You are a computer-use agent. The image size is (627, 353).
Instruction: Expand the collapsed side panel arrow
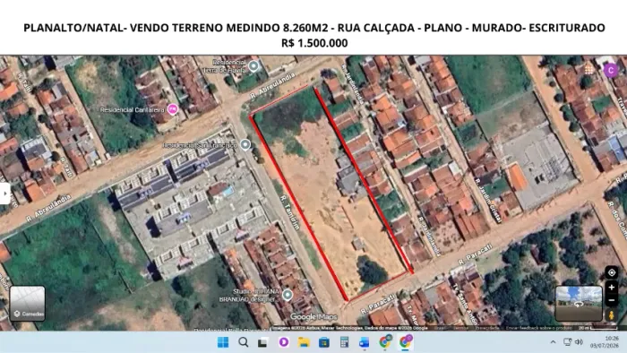pos(4,194)
